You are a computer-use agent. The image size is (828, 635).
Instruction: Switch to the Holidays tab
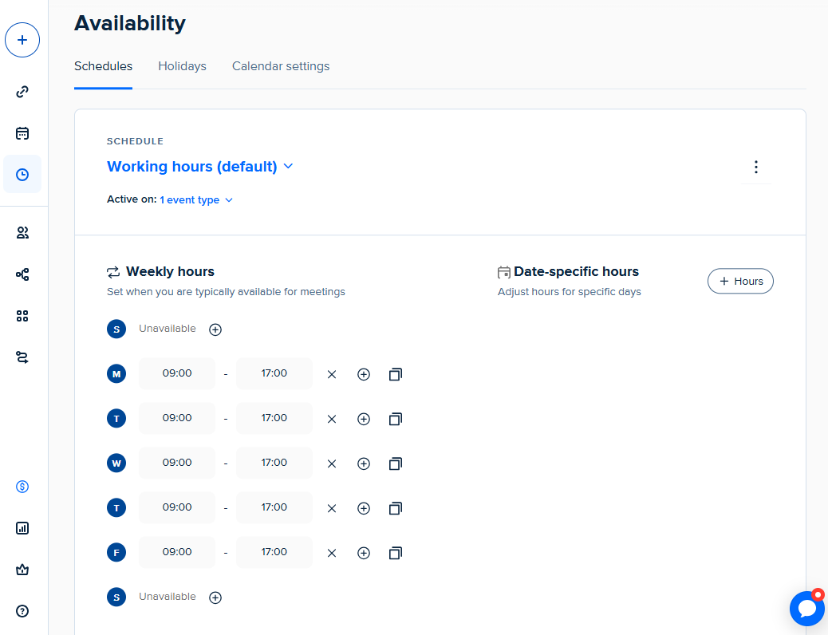pyautogui.click(x=182, y=66)
